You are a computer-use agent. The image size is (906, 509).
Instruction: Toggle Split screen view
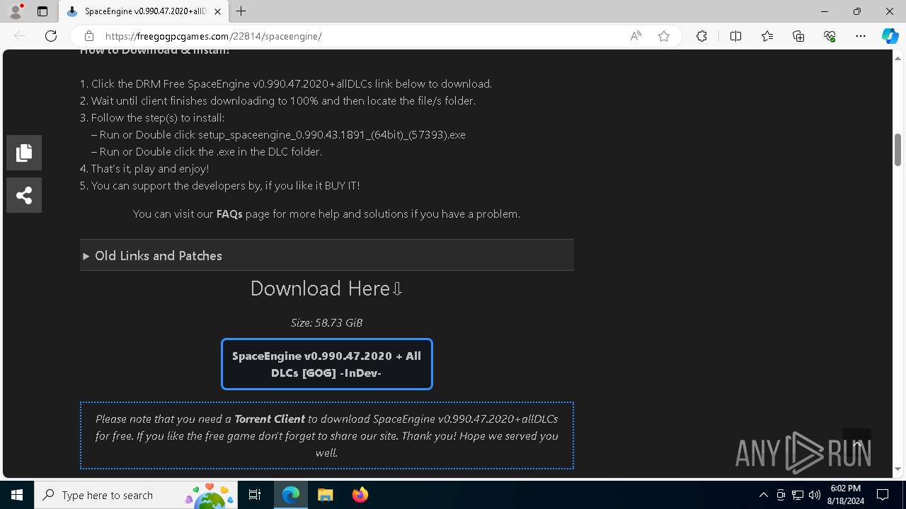[x=735, y=36]
